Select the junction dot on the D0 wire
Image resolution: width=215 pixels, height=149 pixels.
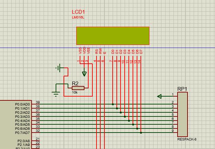tap(113, 104)
